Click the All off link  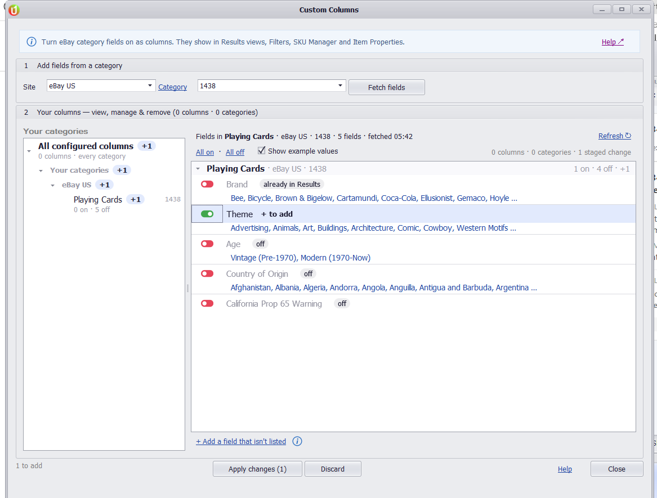coord(235,152)
